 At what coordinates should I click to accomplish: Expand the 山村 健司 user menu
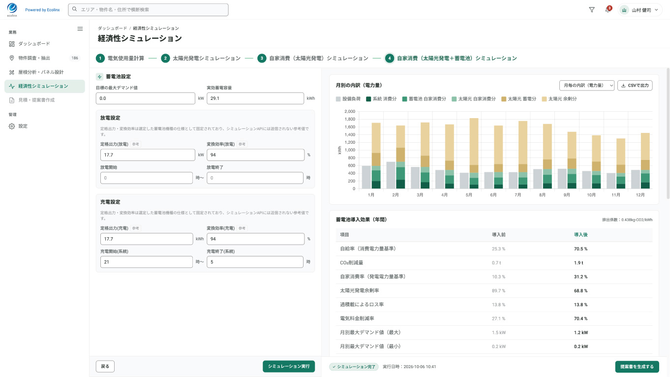click(x=640, y=10)
